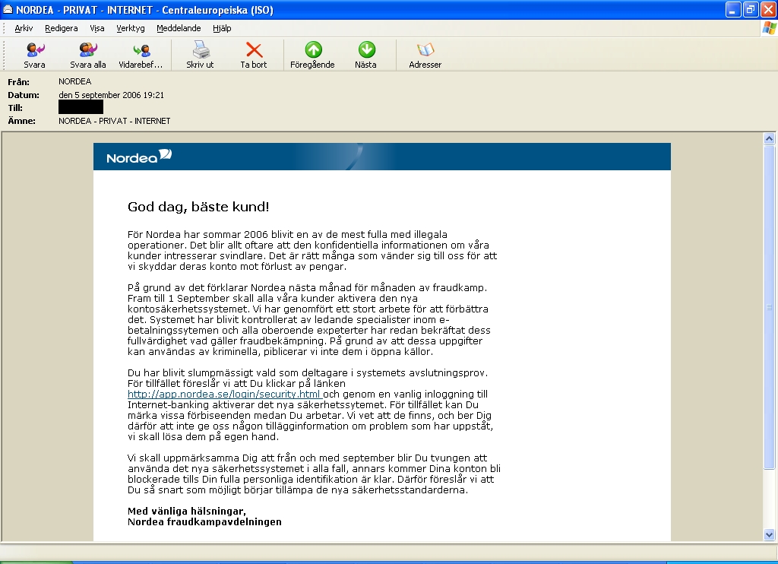Open the Meddelande menu
The image size is (778, 564).
(x=179, y=28)
